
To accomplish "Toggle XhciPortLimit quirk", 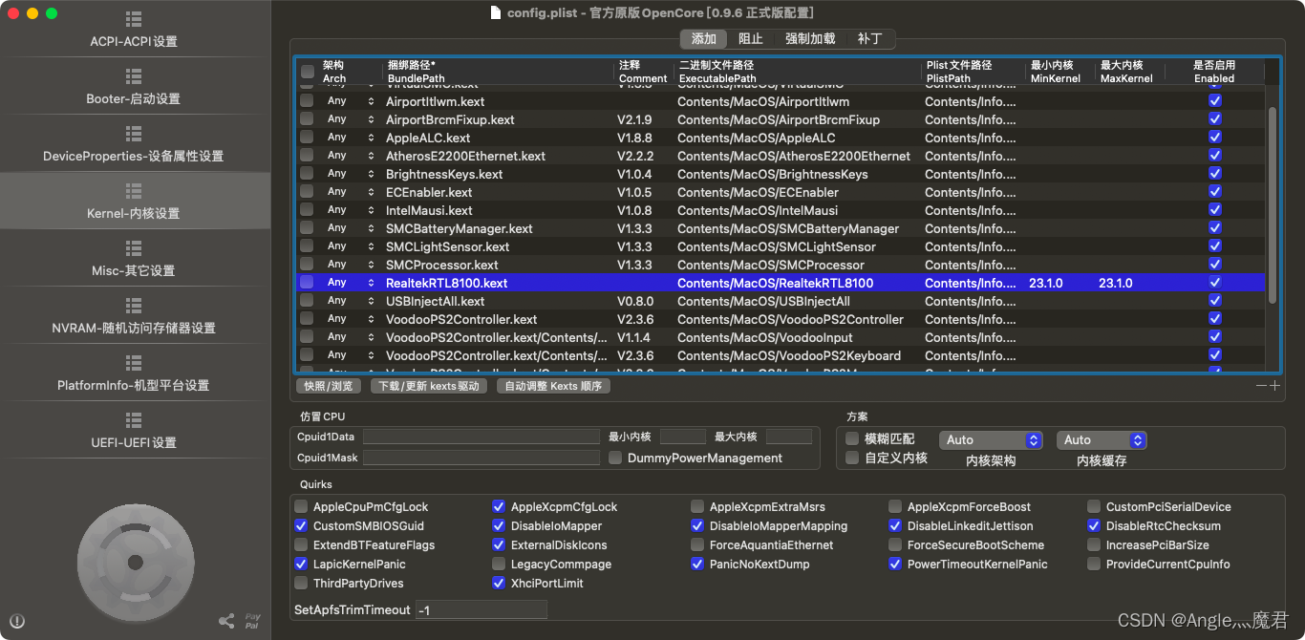I will [499, 584].
